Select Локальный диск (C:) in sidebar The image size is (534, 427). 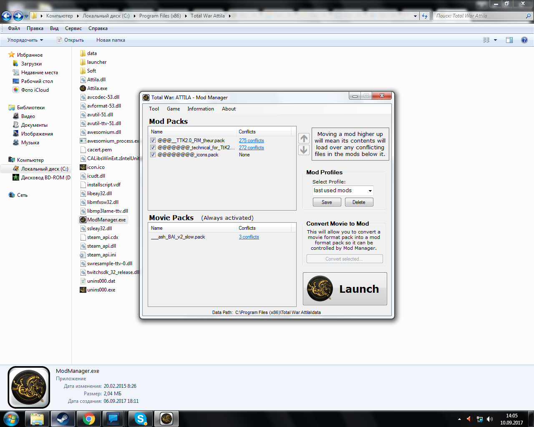40,169
